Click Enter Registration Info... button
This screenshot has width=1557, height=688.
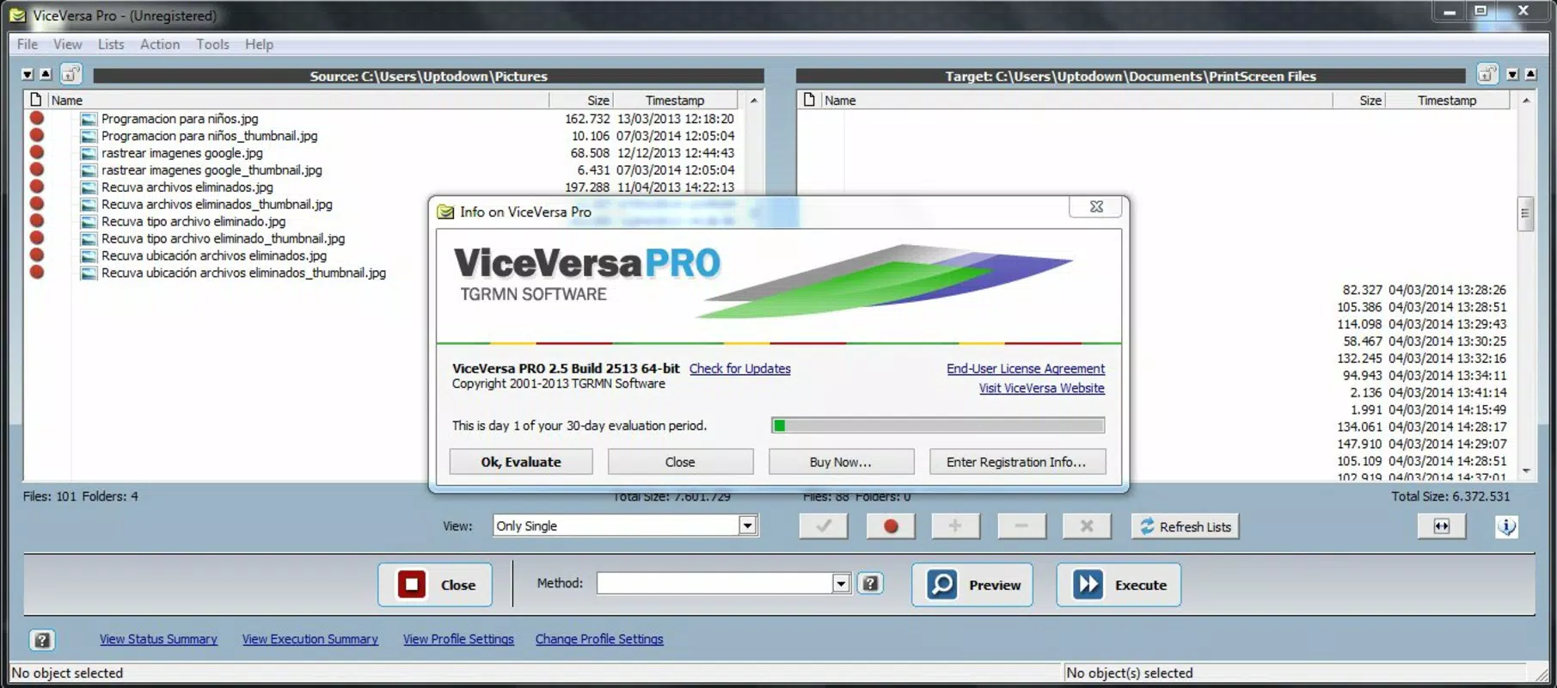click(1017, 462)
